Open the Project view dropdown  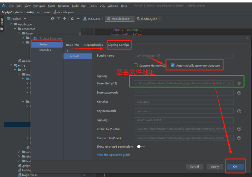[x=25, y=19]
